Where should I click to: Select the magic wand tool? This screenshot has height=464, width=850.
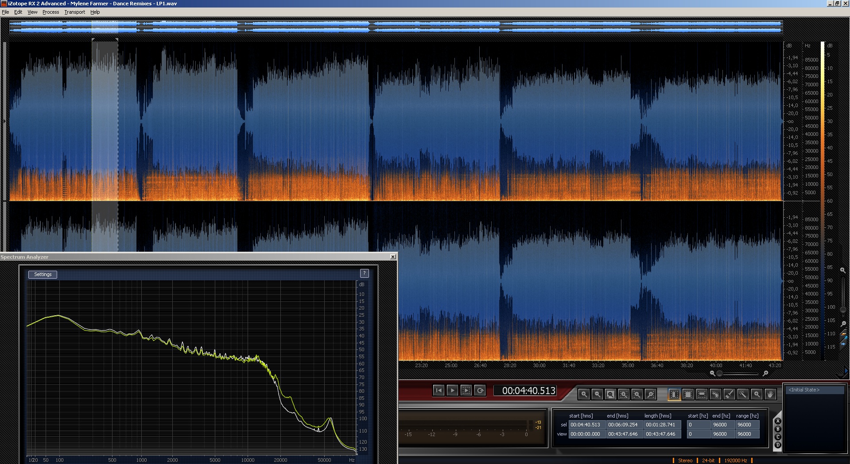(x=743, y=394)
